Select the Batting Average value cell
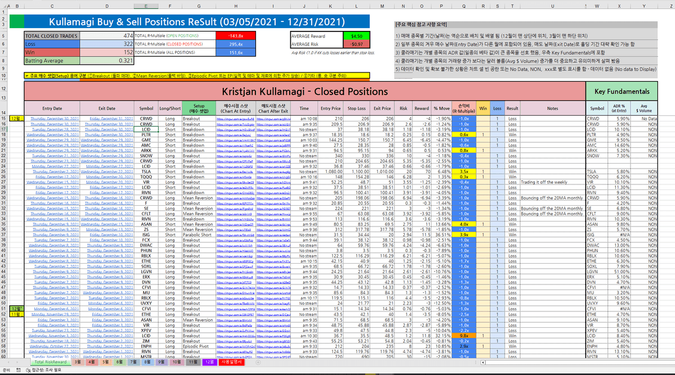 click(106, 60)
